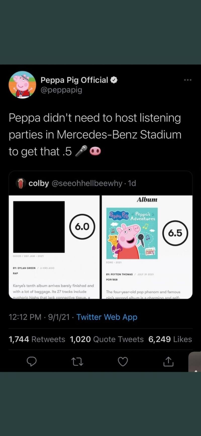The width and height of the screenshot is (201, 436).
Task: View the 1,744 Retweets list
Action: pyautogui.click(x=37, y=339)
